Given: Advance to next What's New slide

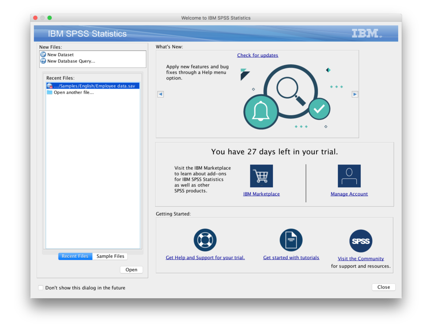Looking at the screenshot, I should pyautogui.click(x=355, y=94).
